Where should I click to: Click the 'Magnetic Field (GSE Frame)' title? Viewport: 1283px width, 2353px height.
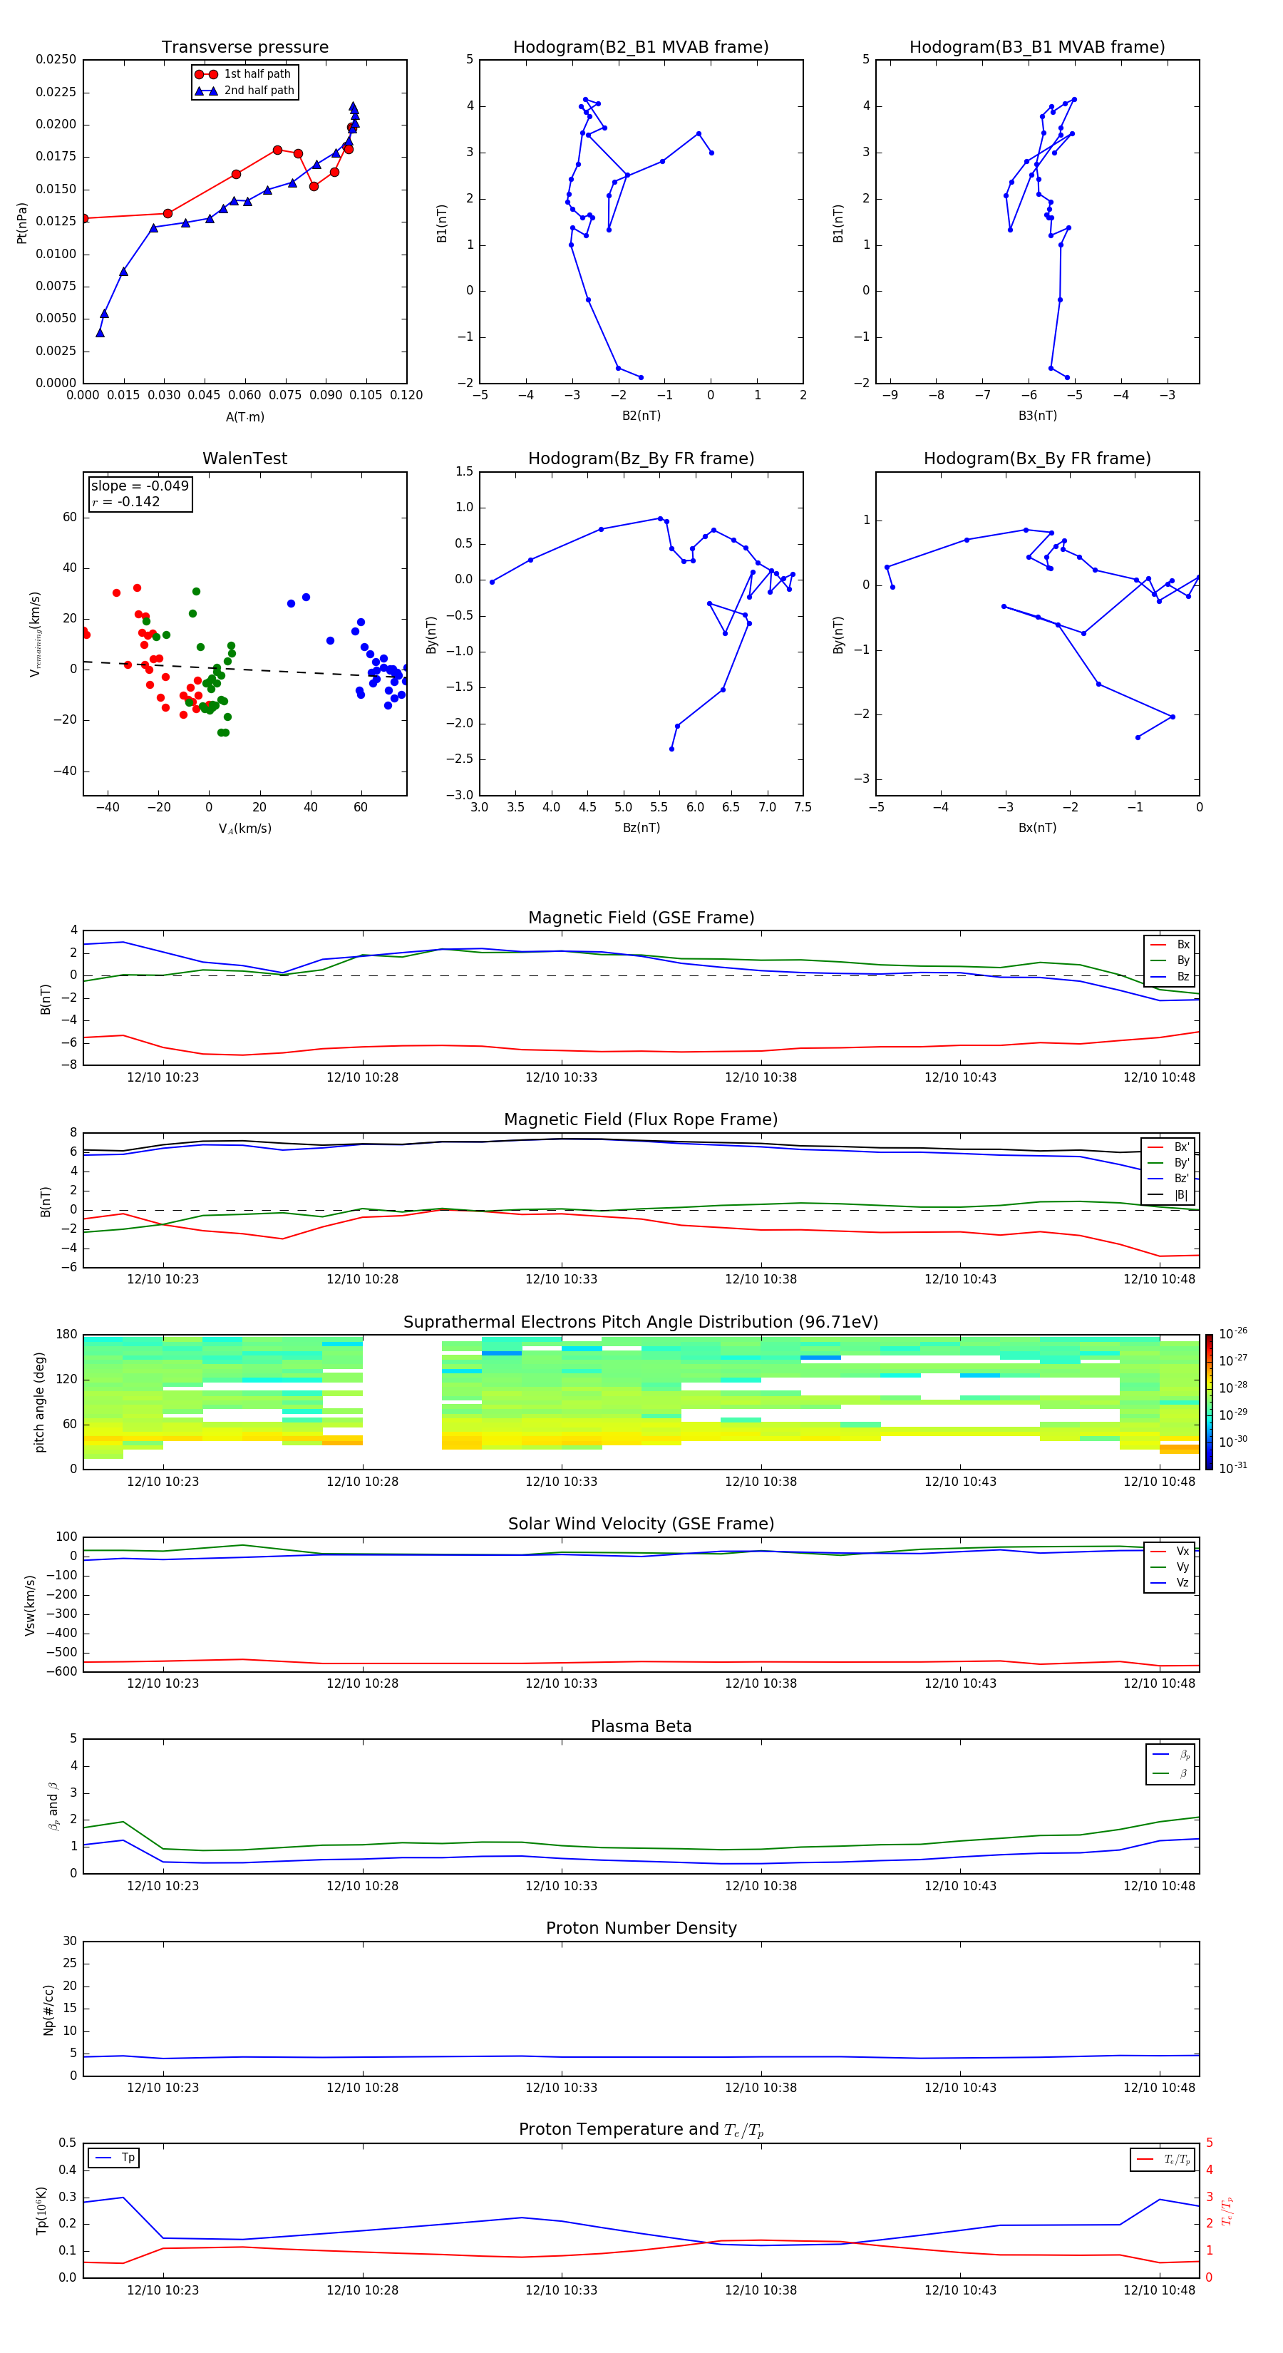(x=641, y=918)
